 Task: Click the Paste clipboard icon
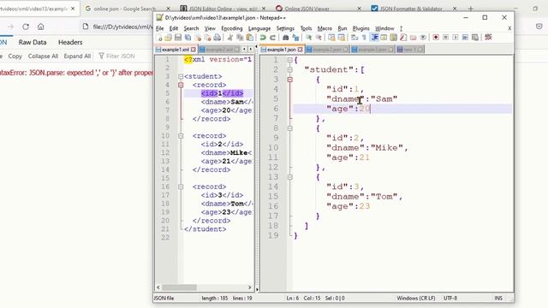[x=249, y=38]
